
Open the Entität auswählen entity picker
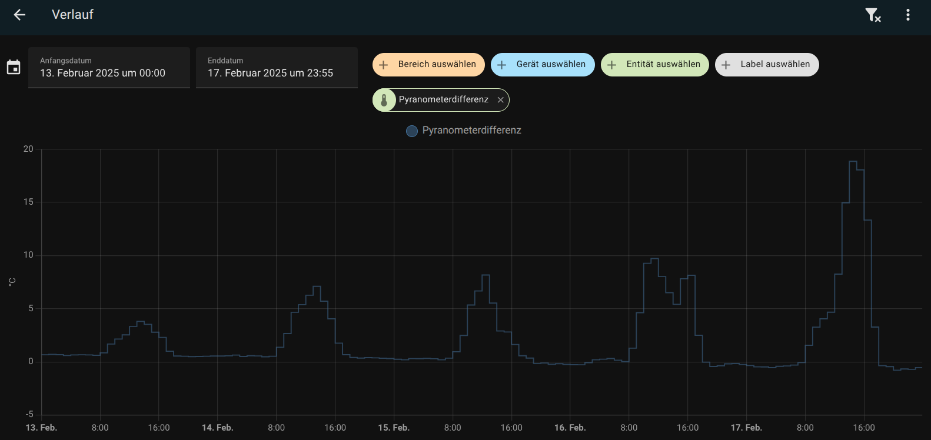663,65
